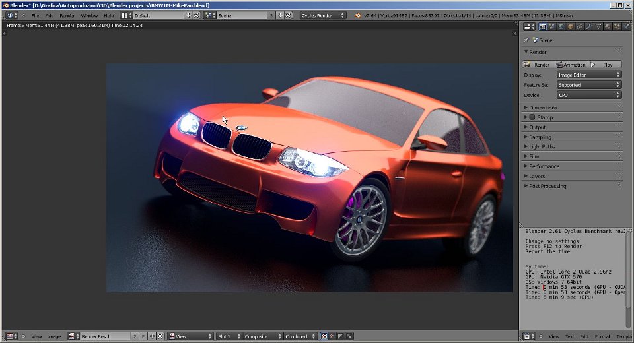Add a new screen layout next to Default
634x343 pixels.
tap(188, 15)
